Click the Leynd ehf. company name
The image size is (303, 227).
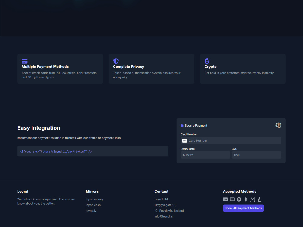(x=161, y=199)
